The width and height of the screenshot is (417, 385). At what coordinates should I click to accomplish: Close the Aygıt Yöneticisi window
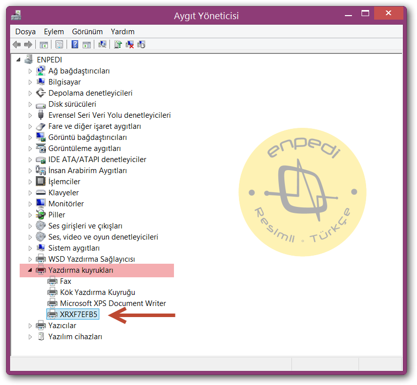[389, 13]
